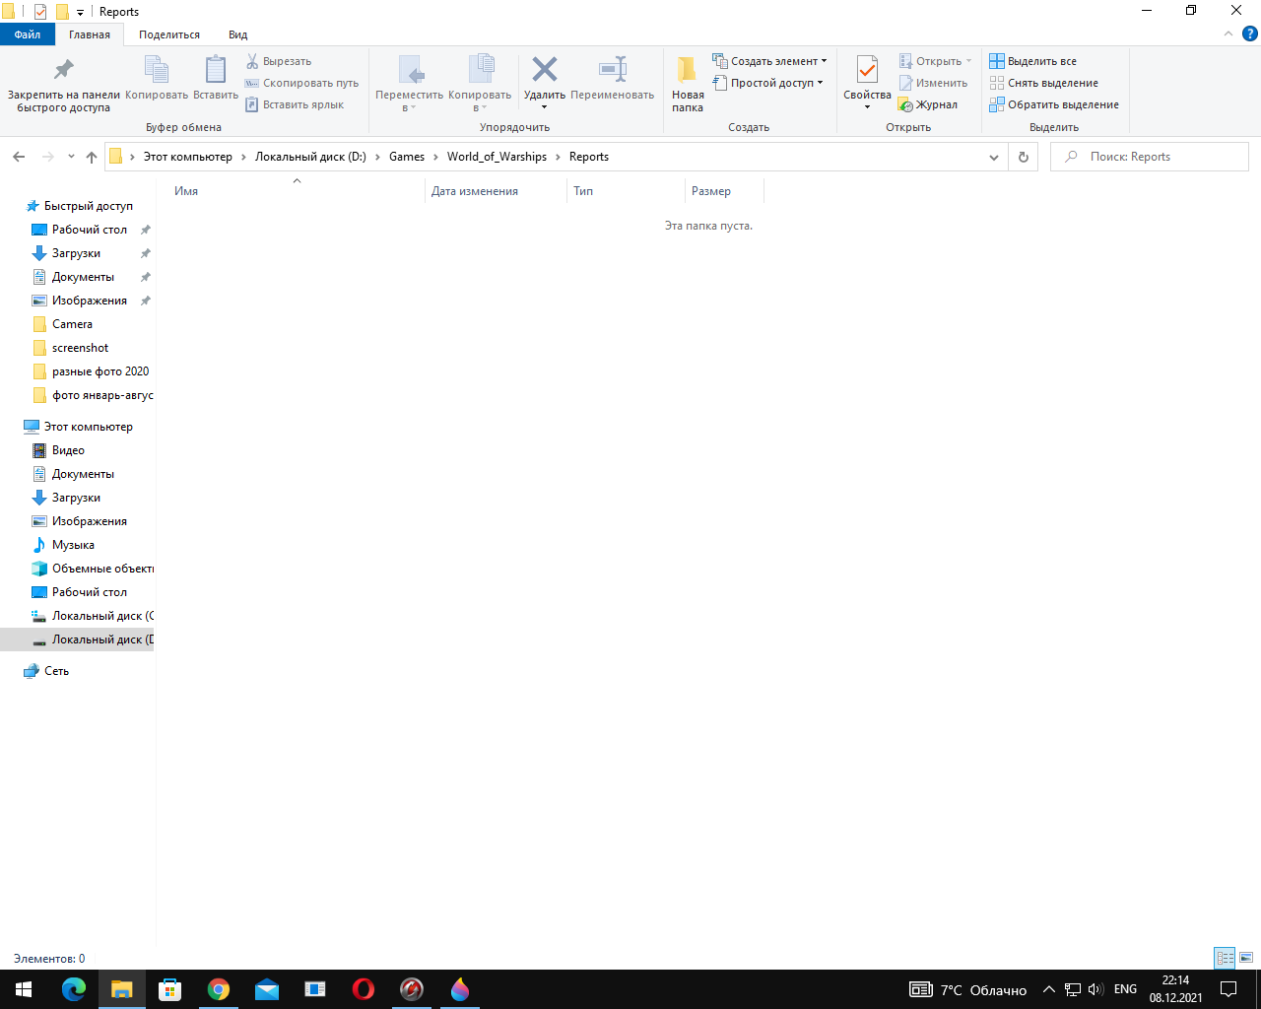Launch Google Chrome from the taskbar
Image resolution: width=1261 pixels, height=1009 pixels.
pyautogui.click(x=219, y=989)
